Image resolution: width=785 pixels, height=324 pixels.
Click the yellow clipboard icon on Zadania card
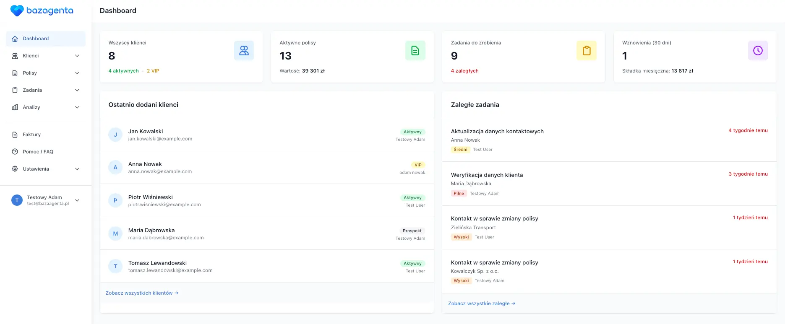pyautogui.click(x=586, y=51)
